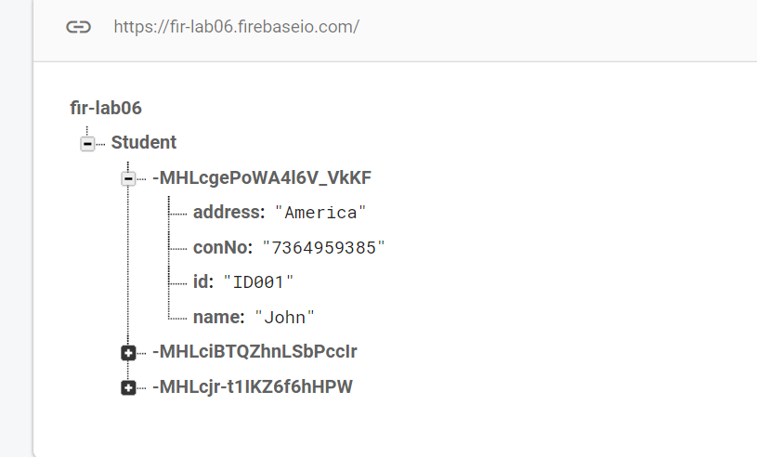The image size is (757, 457).
Task: Edit the id value "ID001"
Action: (258, 282)
